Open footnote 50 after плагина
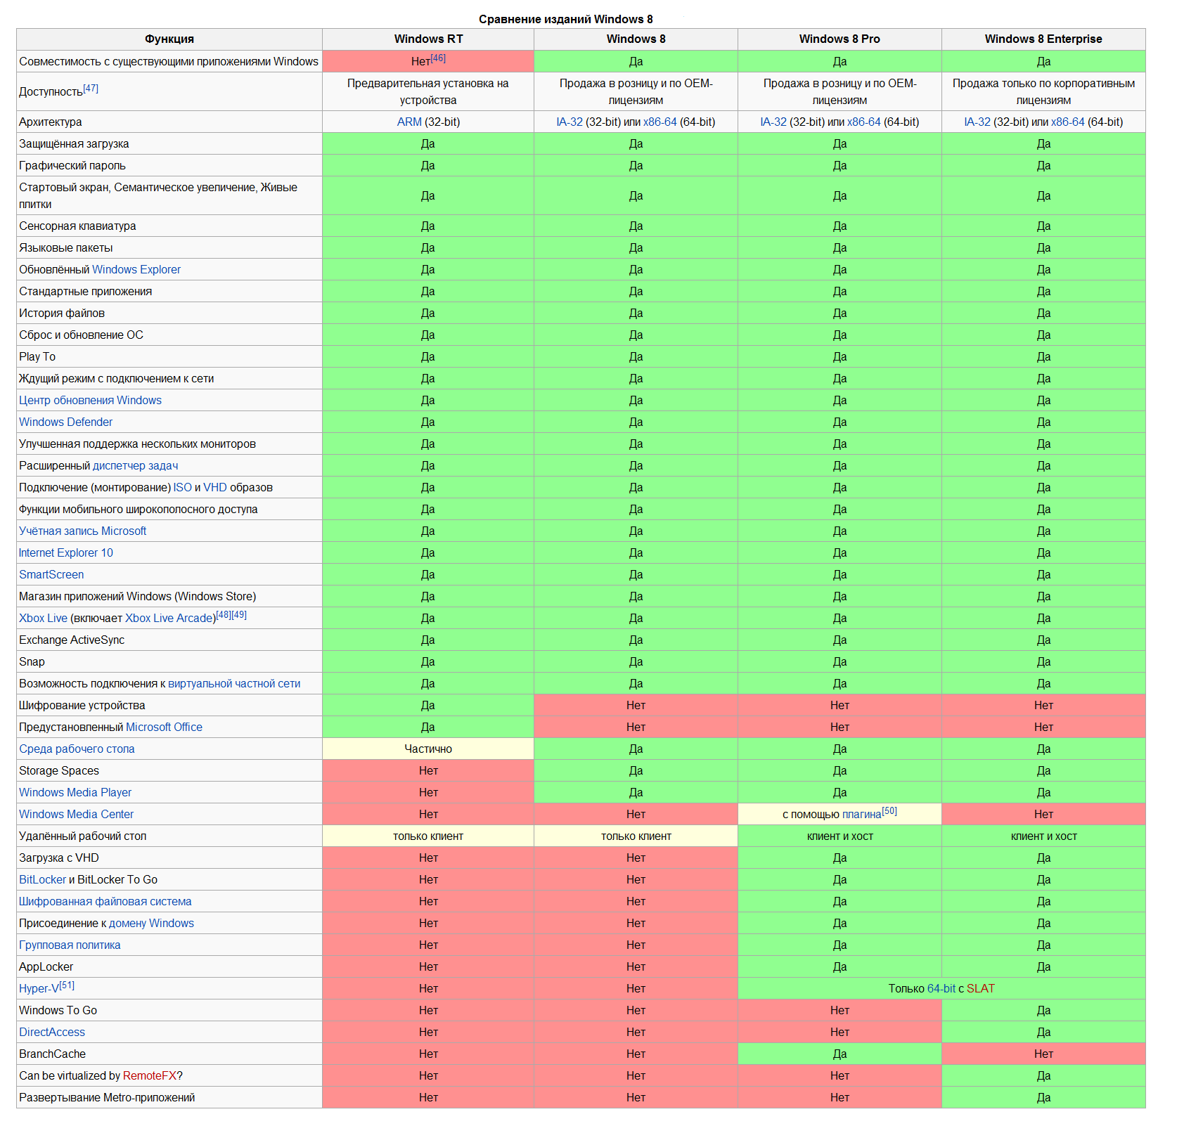This screenshot has width=1177, height=1126. 889,811
